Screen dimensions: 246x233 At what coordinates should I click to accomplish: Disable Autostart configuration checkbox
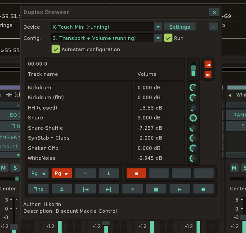click(55, 49)
